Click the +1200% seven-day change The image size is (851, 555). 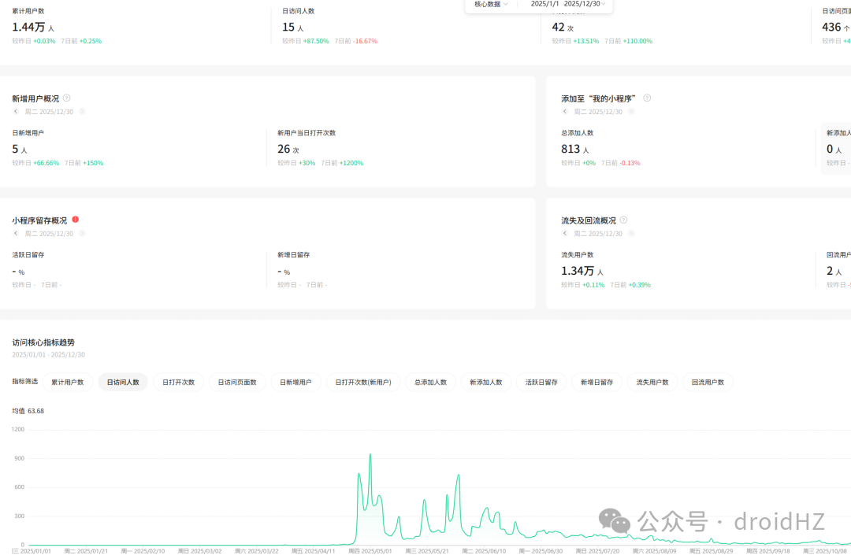click(x=351, y=163)
